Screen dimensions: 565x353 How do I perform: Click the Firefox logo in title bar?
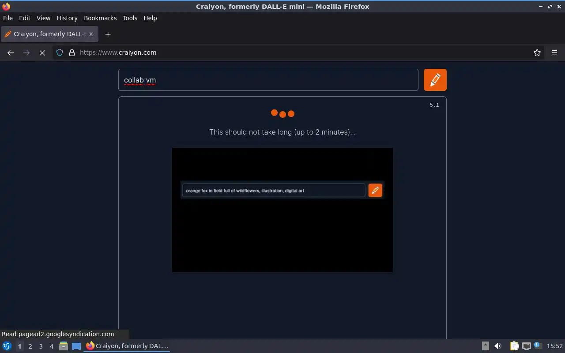pyautogui.click(x=6, y=6)
